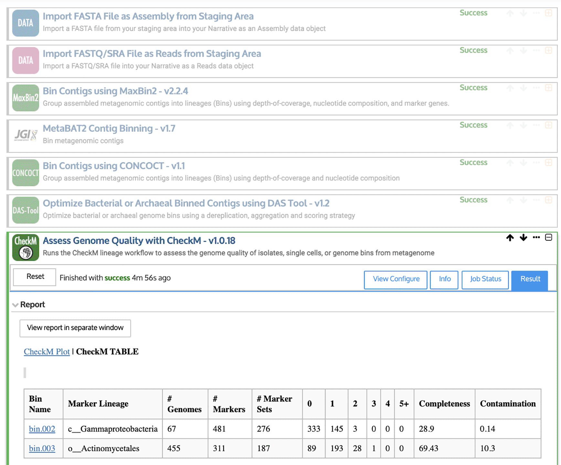Click the c__Gammaproteobacteria cell

(113, 429)
